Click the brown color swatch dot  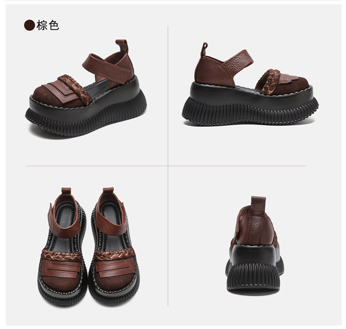click(30, 25)
